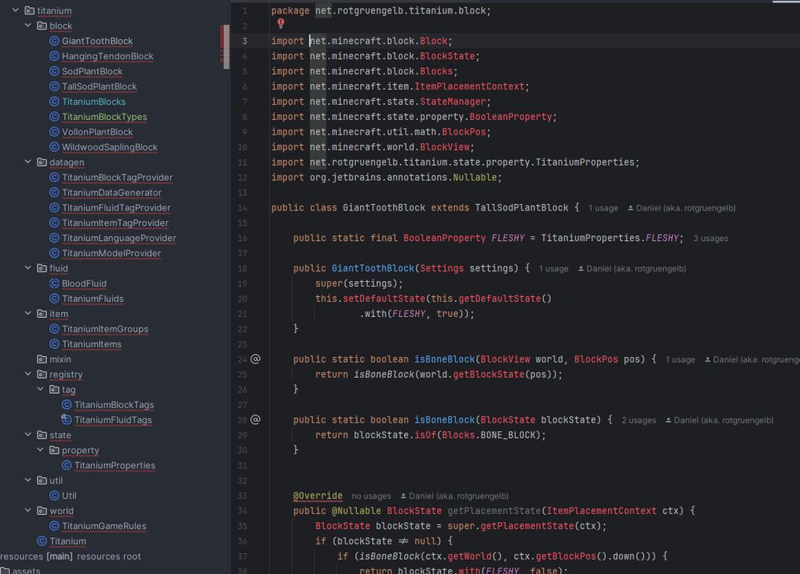The width and height of the screenshot is (800, 574).
Task: Click the red lightbulb quick-fix icon
Action: coord(281,23)
